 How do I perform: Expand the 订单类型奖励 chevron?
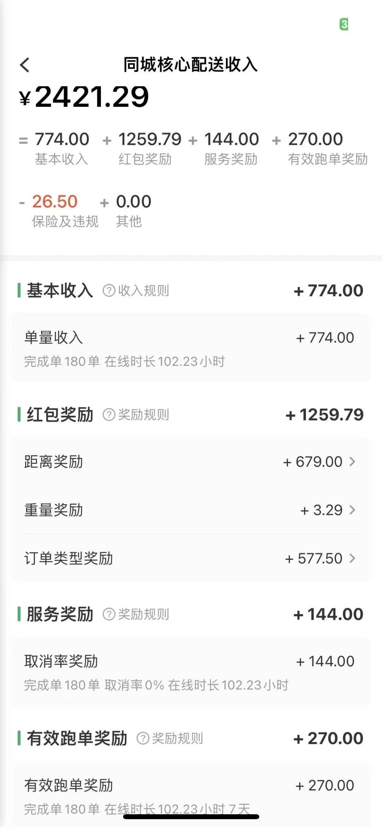click(352, 558)
